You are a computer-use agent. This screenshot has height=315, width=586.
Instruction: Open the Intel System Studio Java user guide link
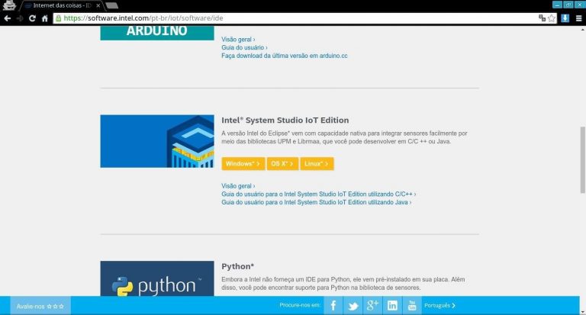316,203
